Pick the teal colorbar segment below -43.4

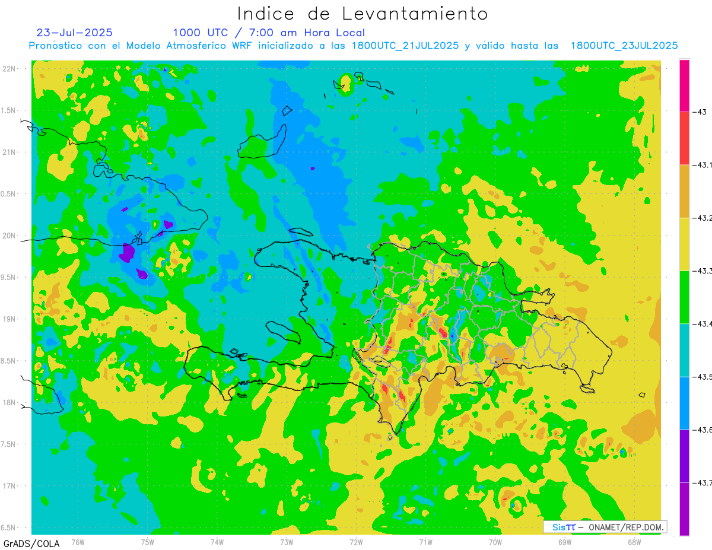(x=684, y=350)
